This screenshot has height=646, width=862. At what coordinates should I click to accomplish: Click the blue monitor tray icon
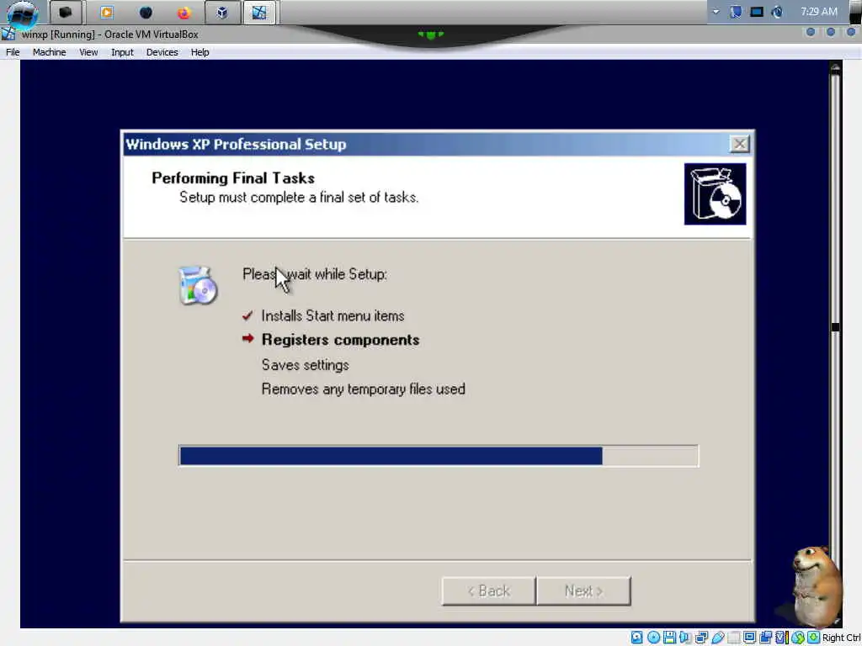point(736,12)
